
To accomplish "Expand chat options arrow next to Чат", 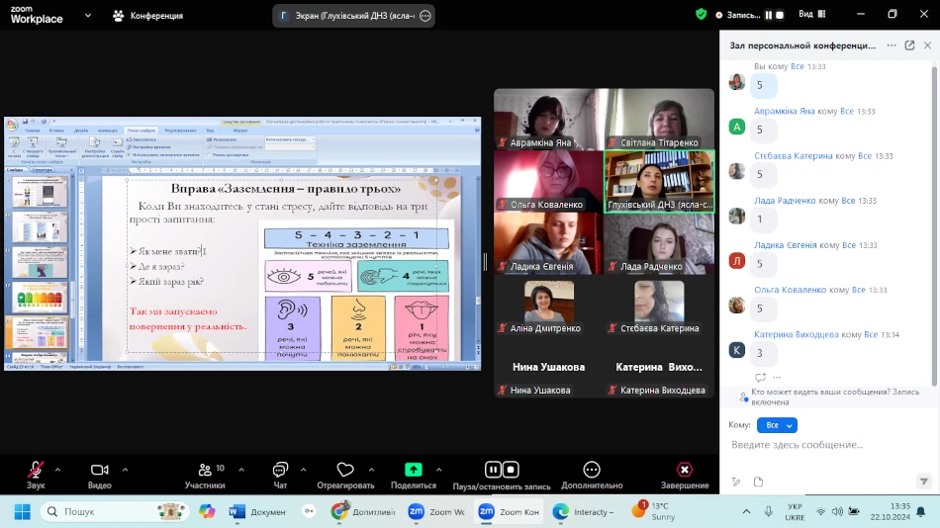I will [x=304, y=470].
